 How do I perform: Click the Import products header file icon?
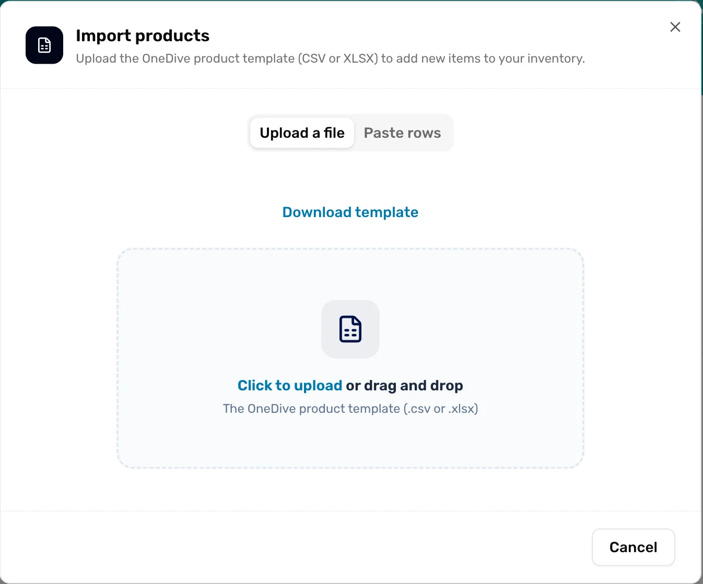click(44, 45)
